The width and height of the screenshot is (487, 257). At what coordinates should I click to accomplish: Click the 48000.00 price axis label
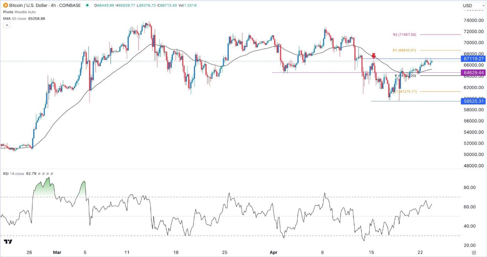click(473, 166)
